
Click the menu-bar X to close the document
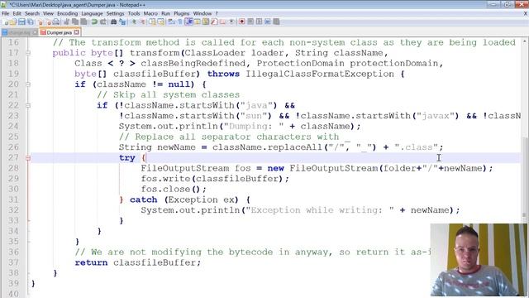coord(526,13)
